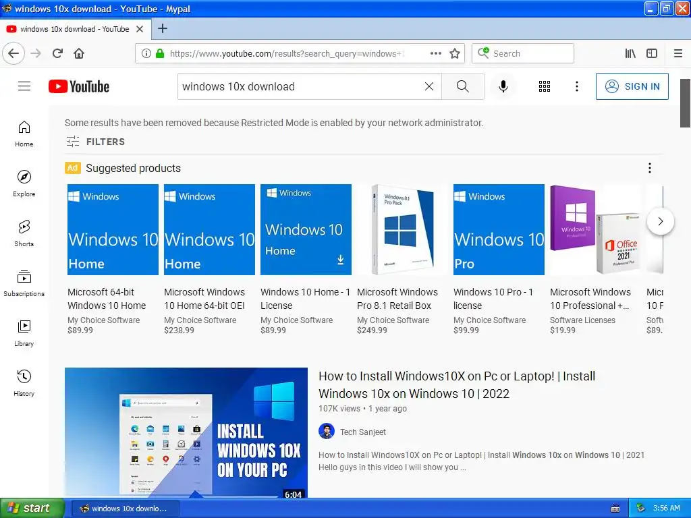Focus the browser Search box
The image size is (691, 518).
523,53
